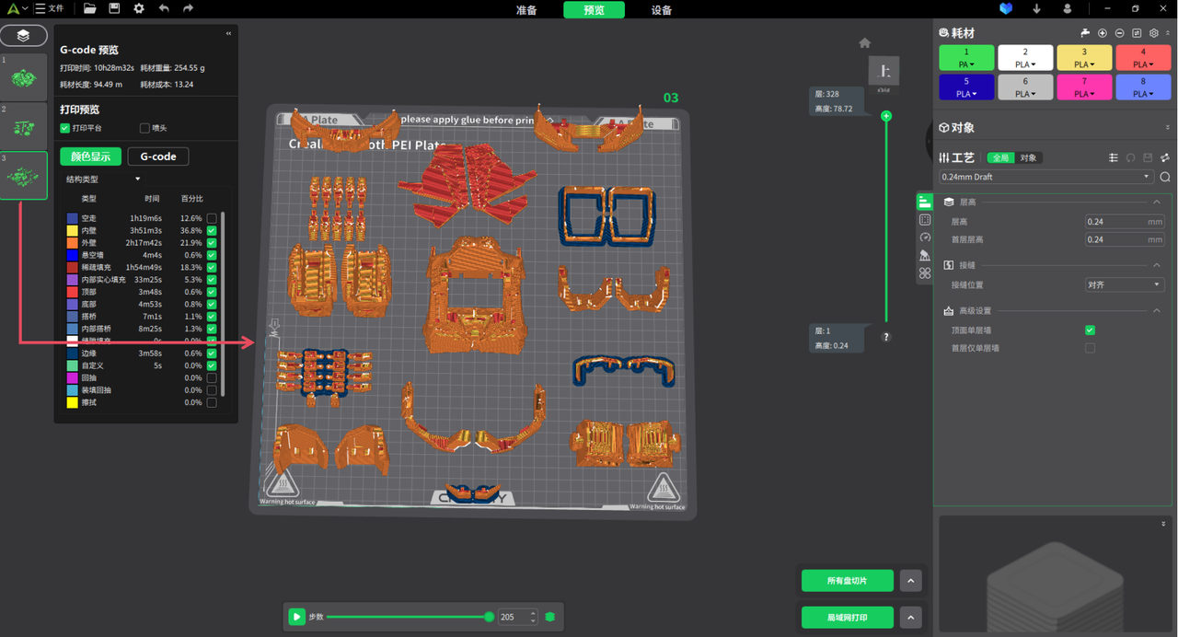Open the folder icon to load a project
This screenshot has height=637, width=1178.
89,8
